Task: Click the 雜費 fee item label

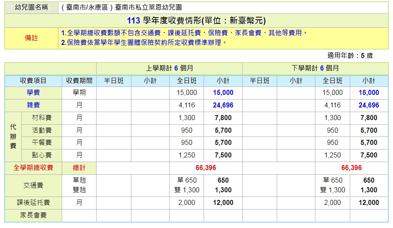Action: [33, 105]
